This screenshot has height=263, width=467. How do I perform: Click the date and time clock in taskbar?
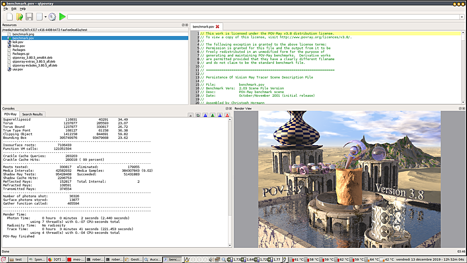(x=431, y=259)
